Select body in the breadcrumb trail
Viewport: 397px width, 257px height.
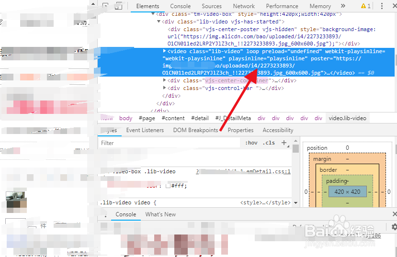click(126, 118)
